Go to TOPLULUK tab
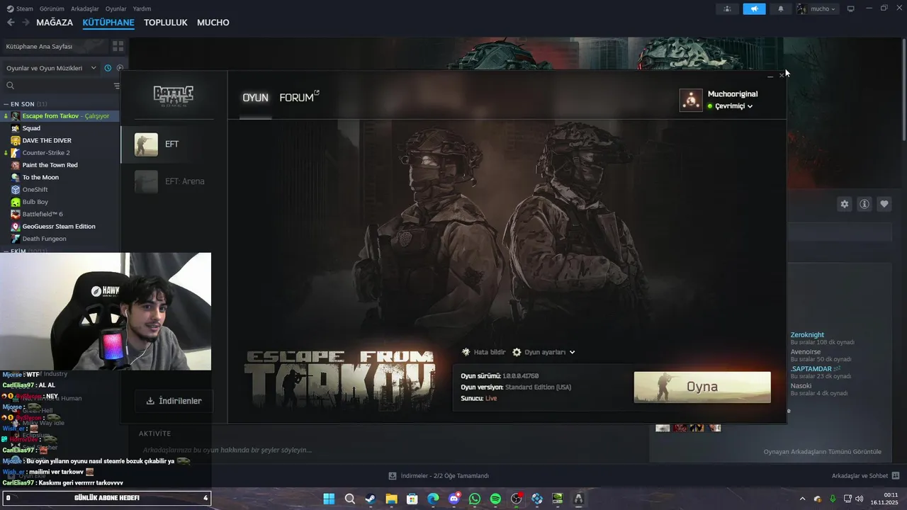907x510 pixels. point(166,23)
